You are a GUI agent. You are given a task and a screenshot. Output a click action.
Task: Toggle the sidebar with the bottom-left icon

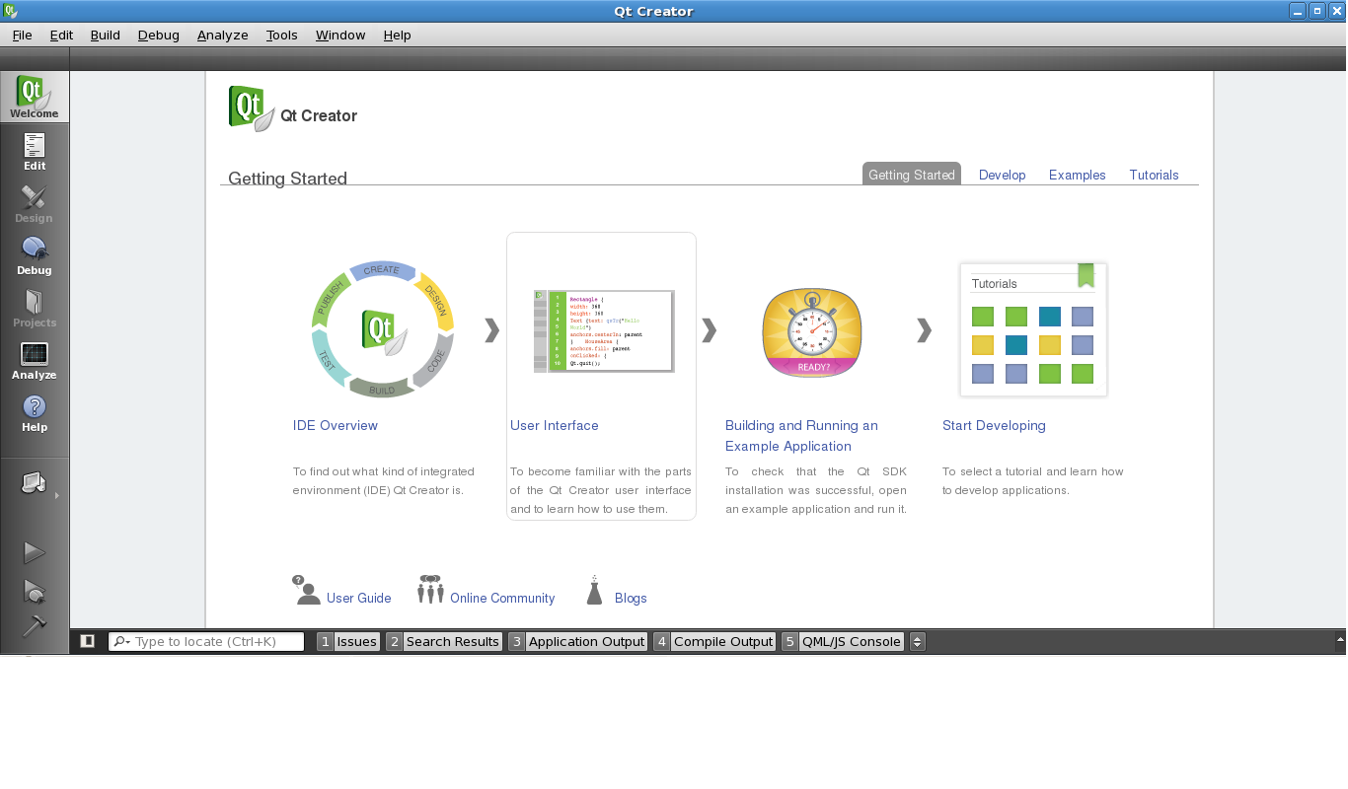click(87, 641)
